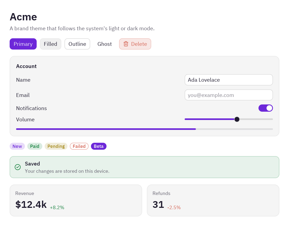Click the Acme heading
This screenshot has height=233, width=289.
point(23,17)
